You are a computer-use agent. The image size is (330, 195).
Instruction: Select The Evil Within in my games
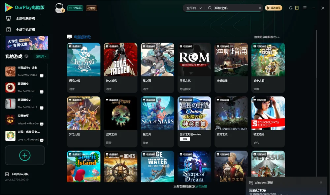click(25, 87)
